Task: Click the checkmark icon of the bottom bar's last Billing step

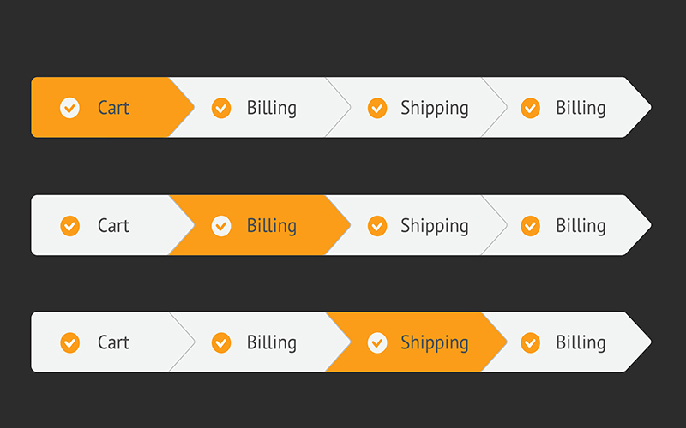Action: [531, 342]
